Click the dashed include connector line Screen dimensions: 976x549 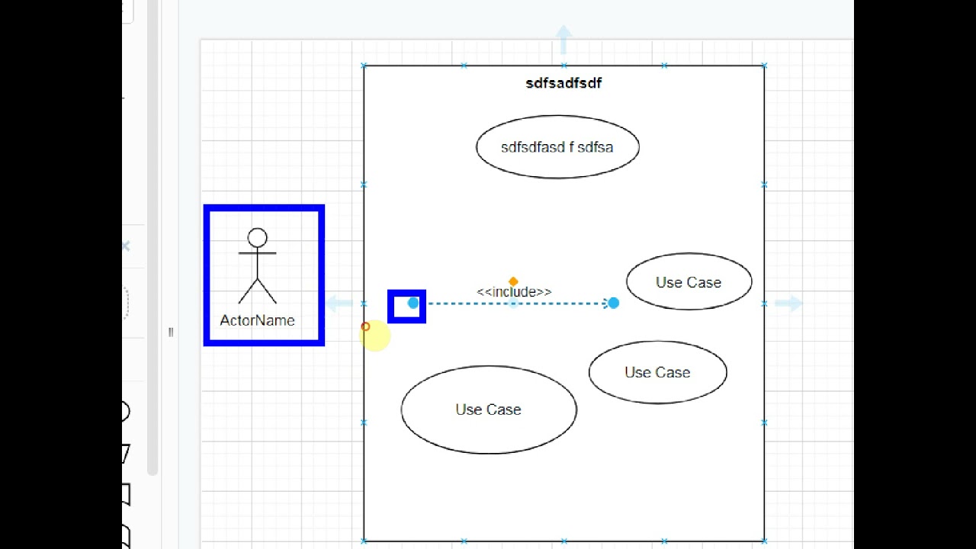pos(513,303)
